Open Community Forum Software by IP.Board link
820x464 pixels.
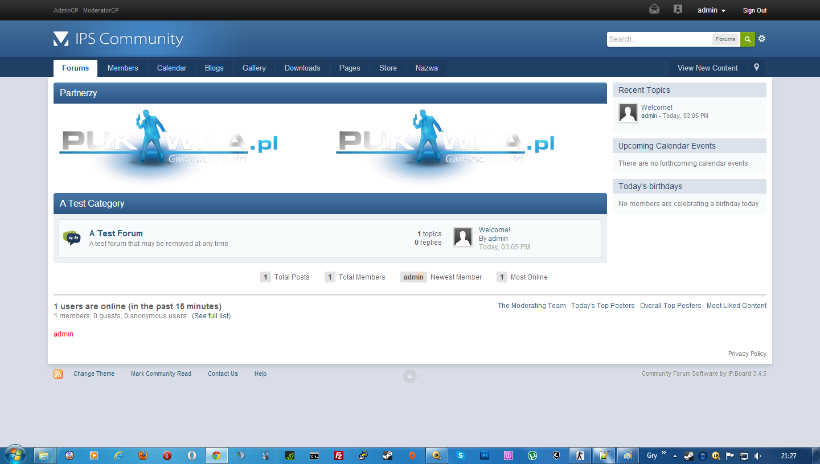pos(704,374)
